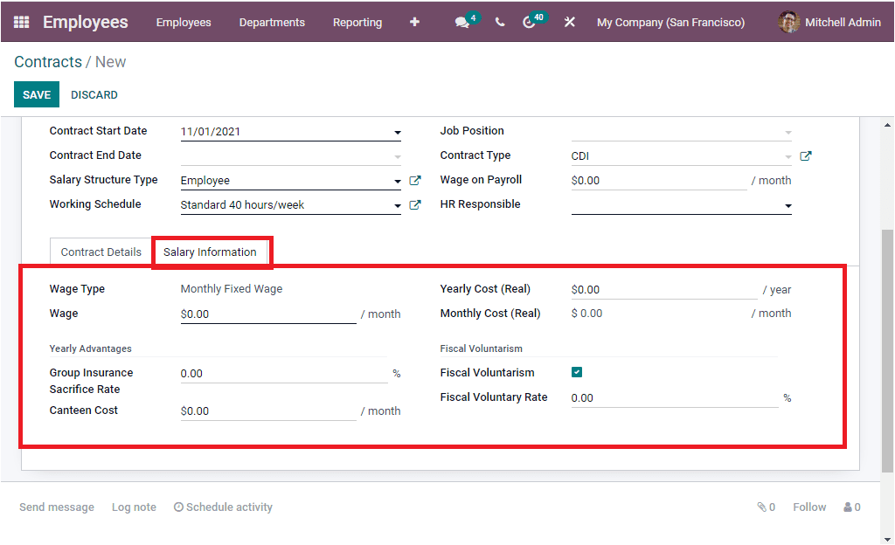Screen dimensions: 895x545
Task: Click the DISCARD link
Action: pos(94,94)
